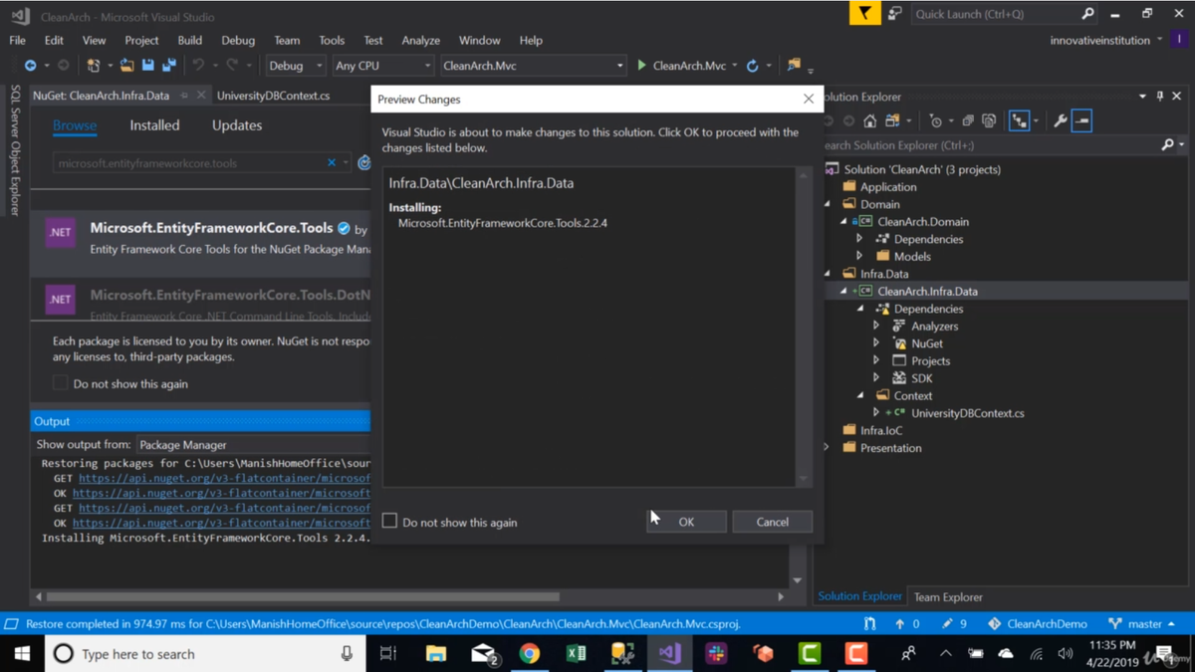1195x672 pixels.
Task: Check 'Do not show this again' in NuGet license pane
Action: click(x=60, y=383)
